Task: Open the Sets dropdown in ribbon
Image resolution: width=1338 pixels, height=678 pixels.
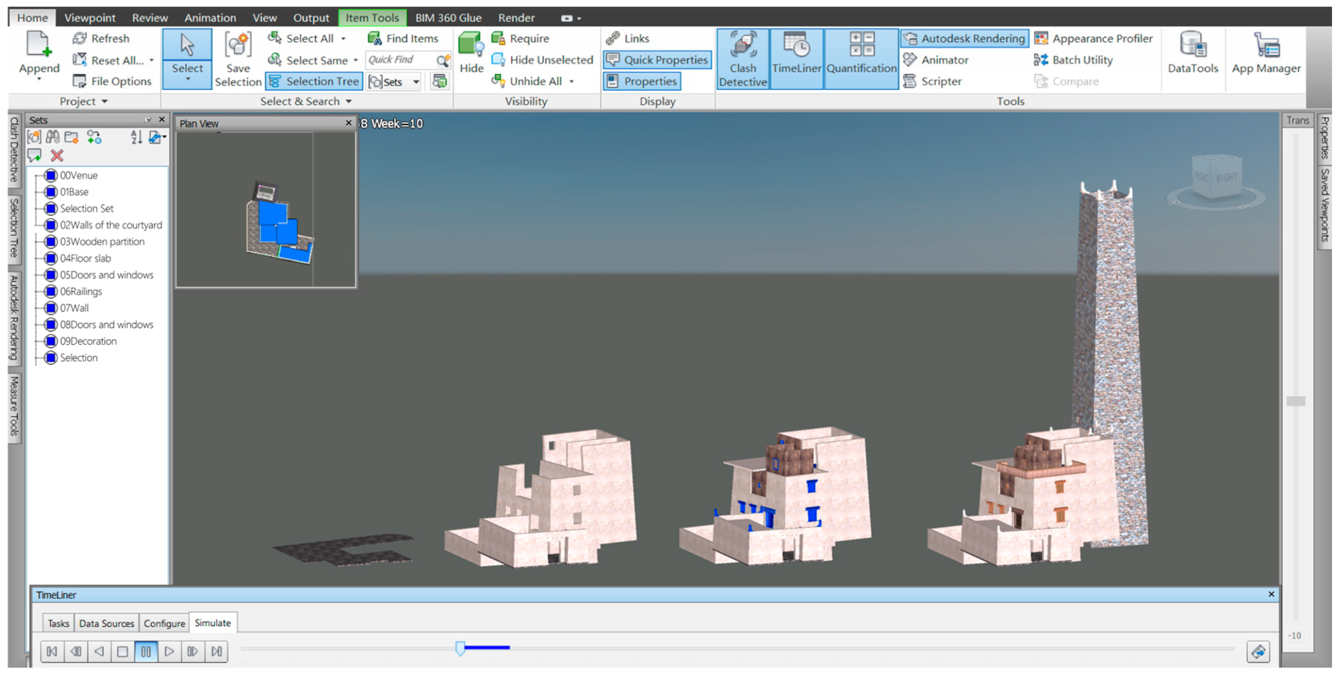Action: click(x=416, y=82)
